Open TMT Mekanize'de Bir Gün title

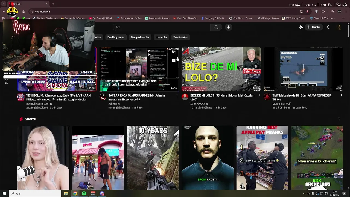[302, 97]
